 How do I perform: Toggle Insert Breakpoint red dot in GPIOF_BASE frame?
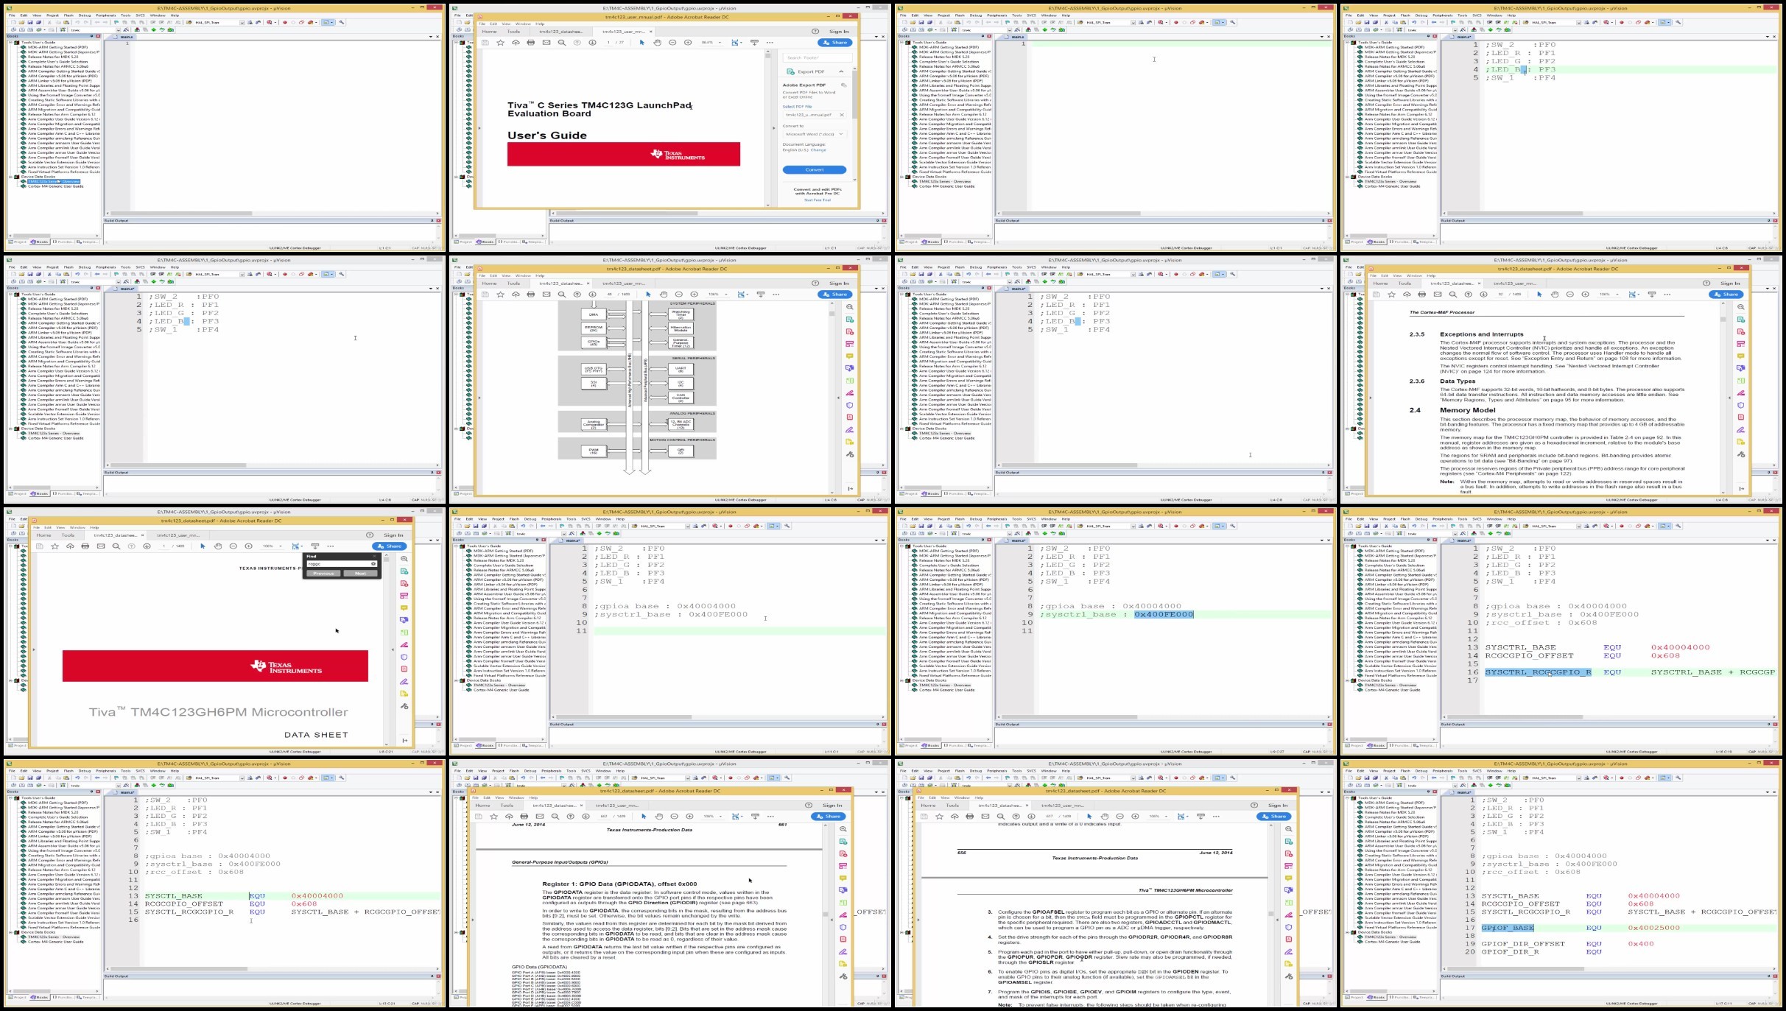[1622, 778]
